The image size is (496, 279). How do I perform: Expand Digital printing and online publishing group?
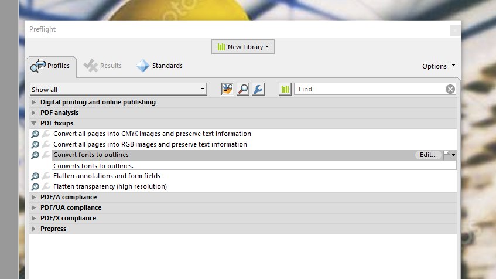33,102
